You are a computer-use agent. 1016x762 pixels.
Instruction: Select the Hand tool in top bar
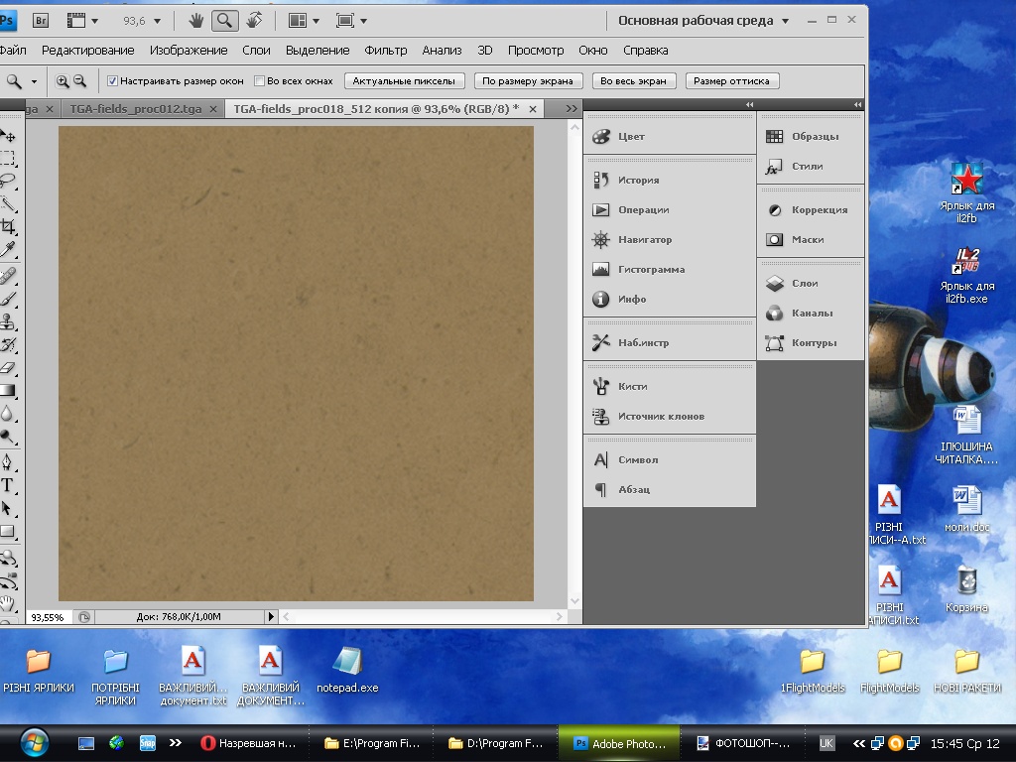click(x=196, y=20)
